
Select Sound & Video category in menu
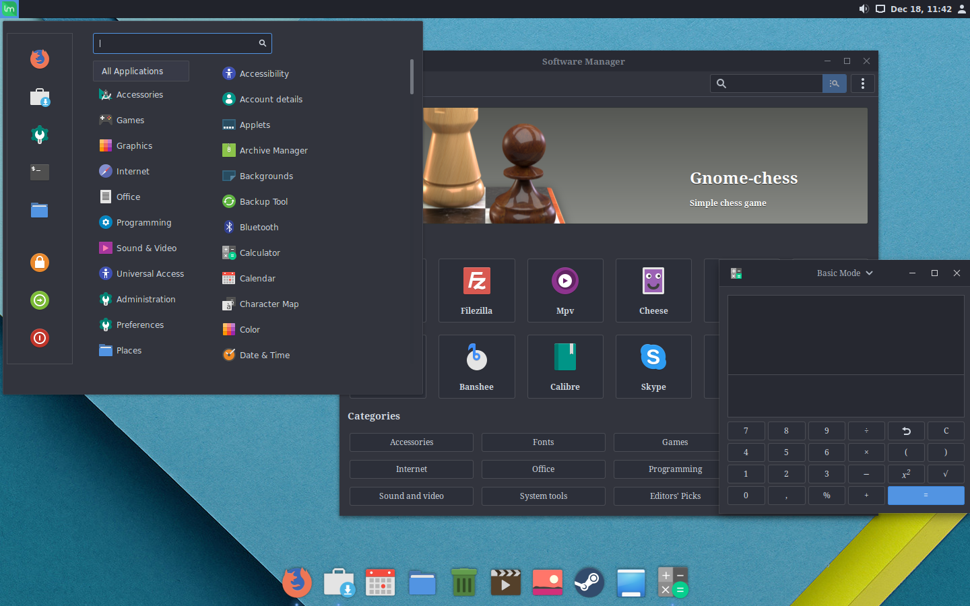point(141,248)
